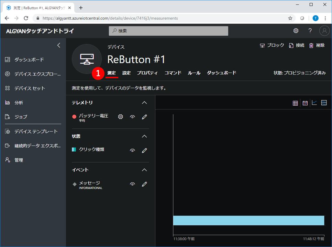This screenshot has width=332, height=247.
Task: Switch to the ルール tab
Action: click(x=194, y=73)
